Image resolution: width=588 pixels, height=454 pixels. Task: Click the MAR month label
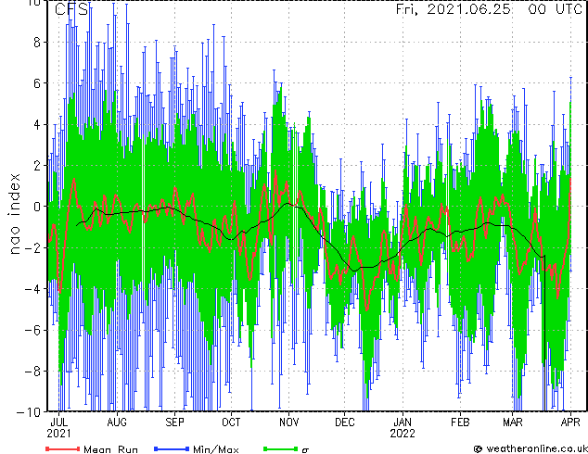point(513,422)
